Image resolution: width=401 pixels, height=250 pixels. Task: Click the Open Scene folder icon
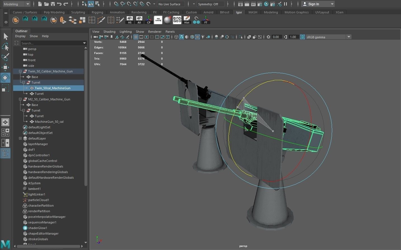click(x=46, y=4)
